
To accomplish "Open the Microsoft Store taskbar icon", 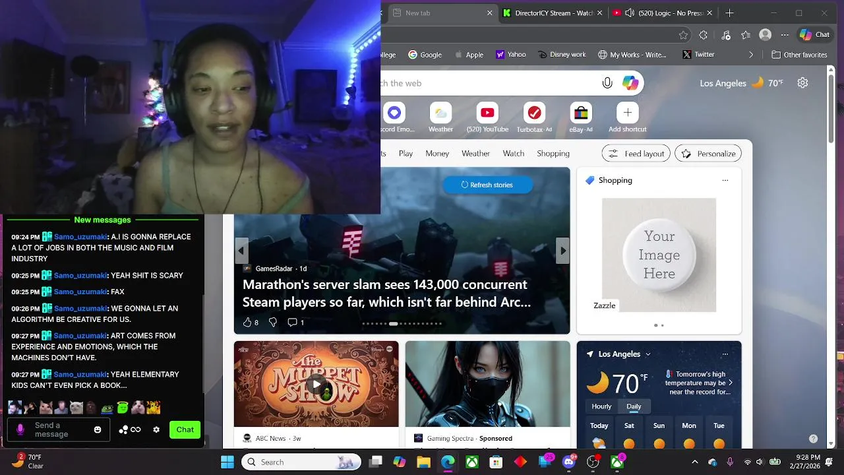I will [496, 462].
